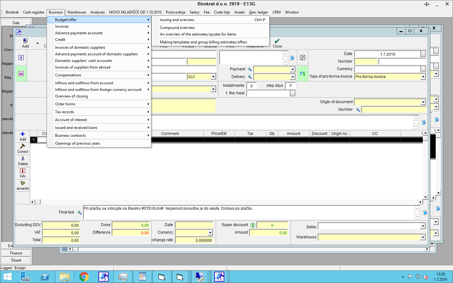Select Overview of closing menu item
The width and height of the screenshot is (453, 283).
99,96
